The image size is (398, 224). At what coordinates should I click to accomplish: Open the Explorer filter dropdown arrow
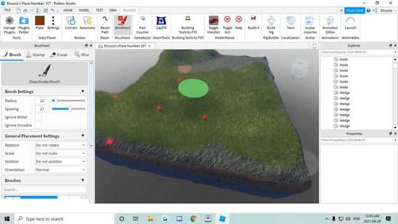396,52
